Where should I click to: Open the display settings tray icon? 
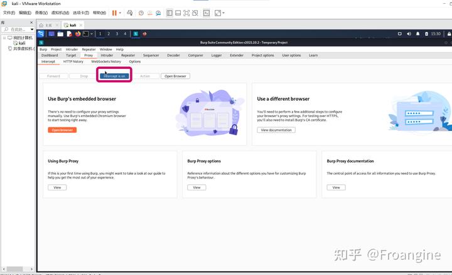pyautogui.click(x=399, y=34)
